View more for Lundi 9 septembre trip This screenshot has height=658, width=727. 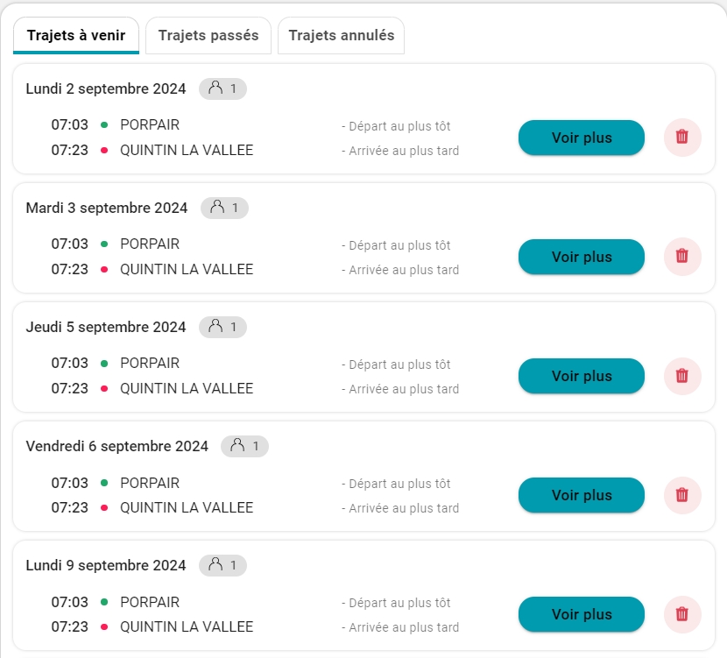582,614
